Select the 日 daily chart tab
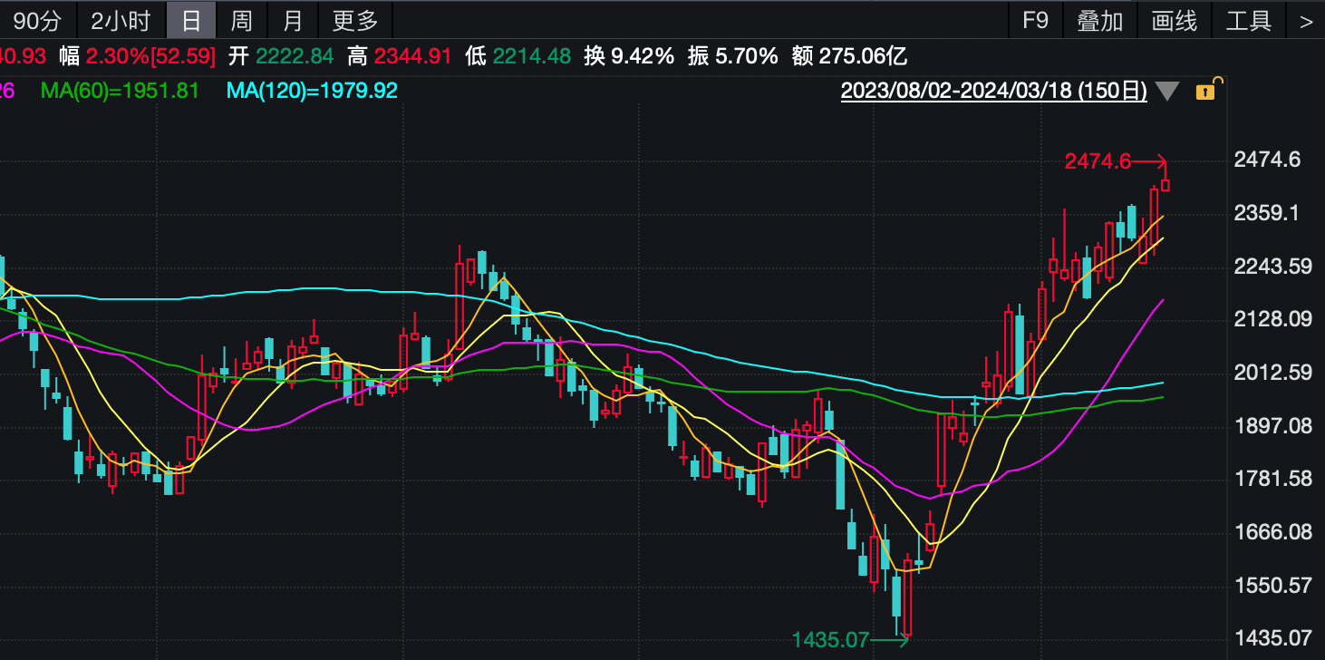The height and width of the screenshot is (660, 1325). click(x=190, y=20)
